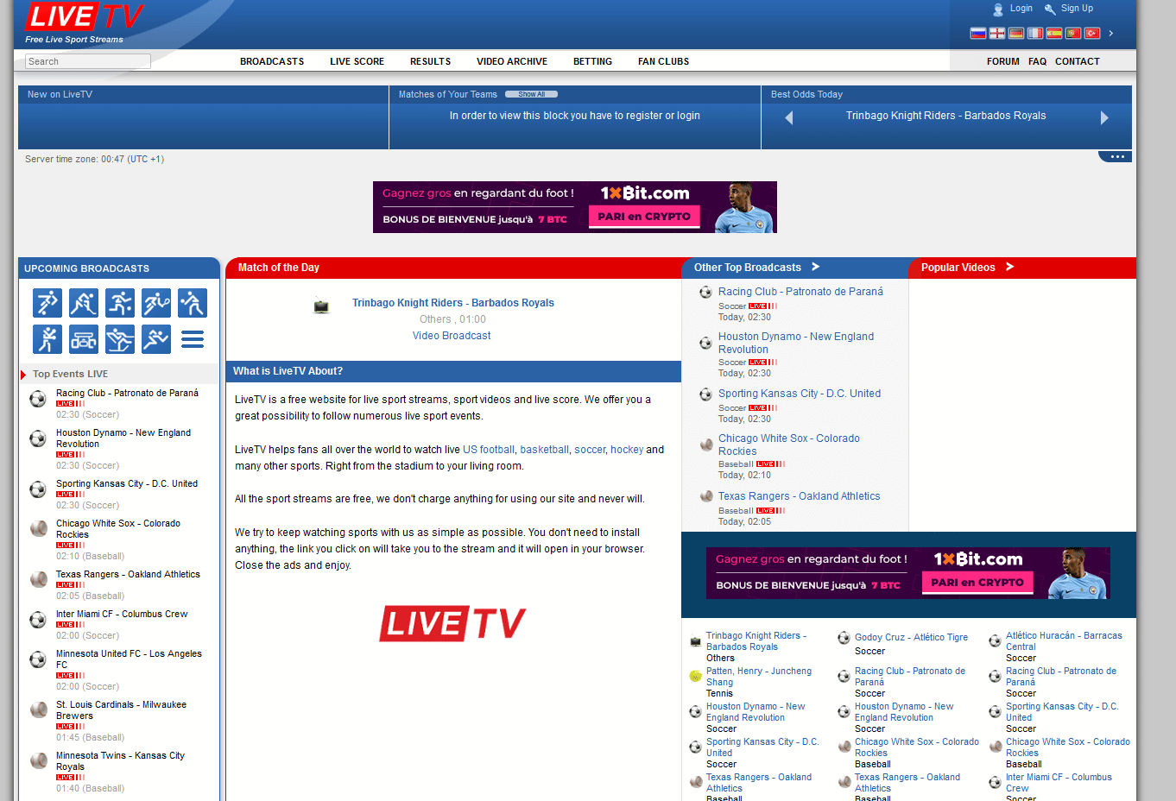Go to next Best Odds match

coord(1104,118)
